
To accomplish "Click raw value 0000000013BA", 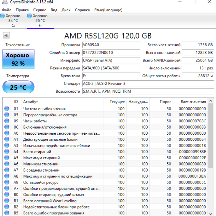I will pyautogui.click(x=192, y=176).
